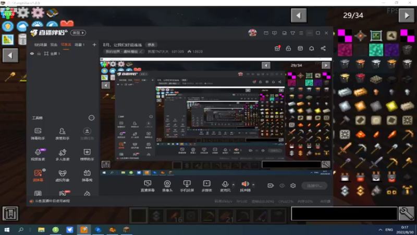Select the purple block swatch in inventory
Screen dimensions: 417x235
pos(391,50)
